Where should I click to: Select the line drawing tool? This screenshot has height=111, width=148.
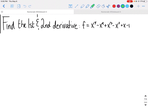click(x=76, y=6)
